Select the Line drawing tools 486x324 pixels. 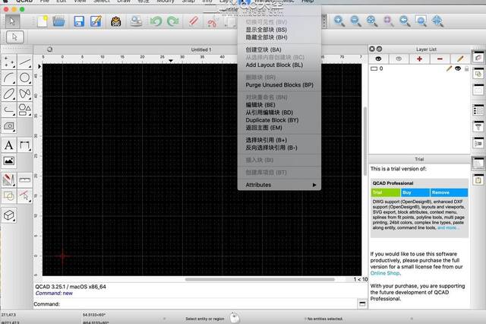(25, 62)
